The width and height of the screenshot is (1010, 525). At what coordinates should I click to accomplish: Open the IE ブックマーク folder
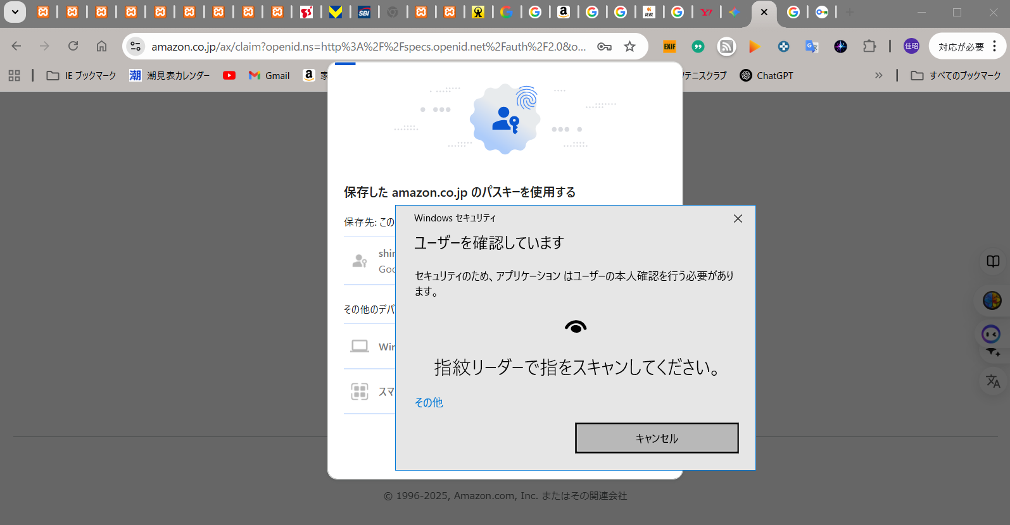click(82, 75)
